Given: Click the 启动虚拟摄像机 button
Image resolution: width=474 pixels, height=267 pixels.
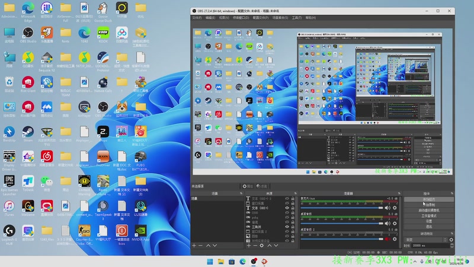Looking at the screenshot, I should tap(428, 211).
